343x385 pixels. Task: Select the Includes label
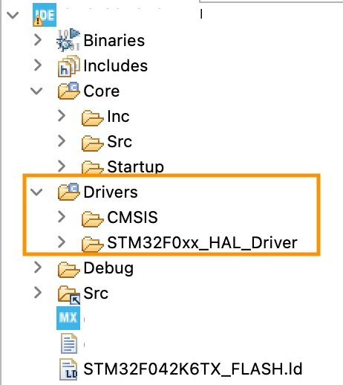(x=116, y=65)
